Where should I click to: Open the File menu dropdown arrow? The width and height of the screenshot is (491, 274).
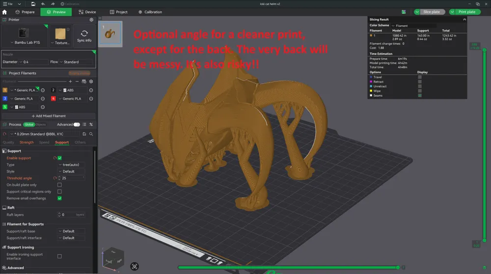[x=20, y=4]
